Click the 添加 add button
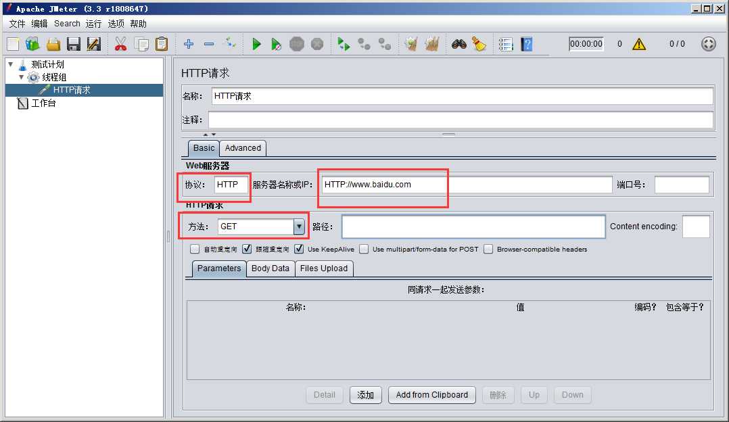729x422 pixels. [365, 395]
